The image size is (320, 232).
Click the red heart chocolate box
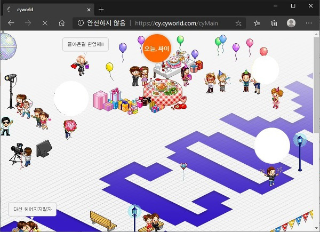[x=180, y=106]
